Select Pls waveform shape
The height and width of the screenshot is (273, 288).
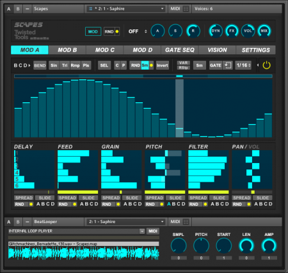tap(86, 65)
